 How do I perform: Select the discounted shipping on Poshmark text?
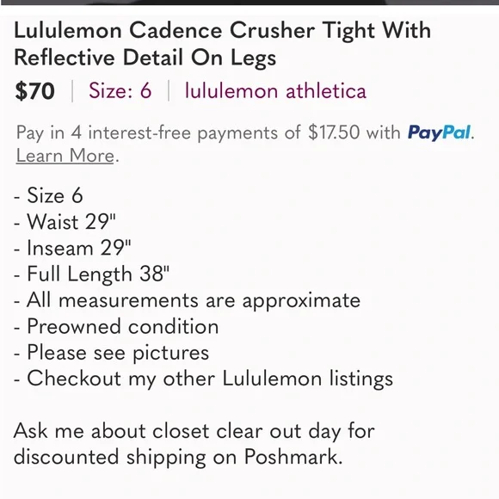pos(178,458)
